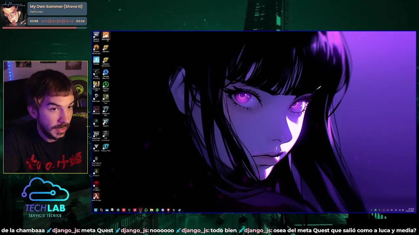Click the song title My Own Summer
Image resolution: width=419 pixels, height=235 pixels.
pyautogui.click(x=56, y=7)
